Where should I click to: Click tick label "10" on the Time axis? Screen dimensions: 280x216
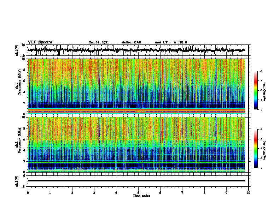pyautogui.click(x=249, y=193)
